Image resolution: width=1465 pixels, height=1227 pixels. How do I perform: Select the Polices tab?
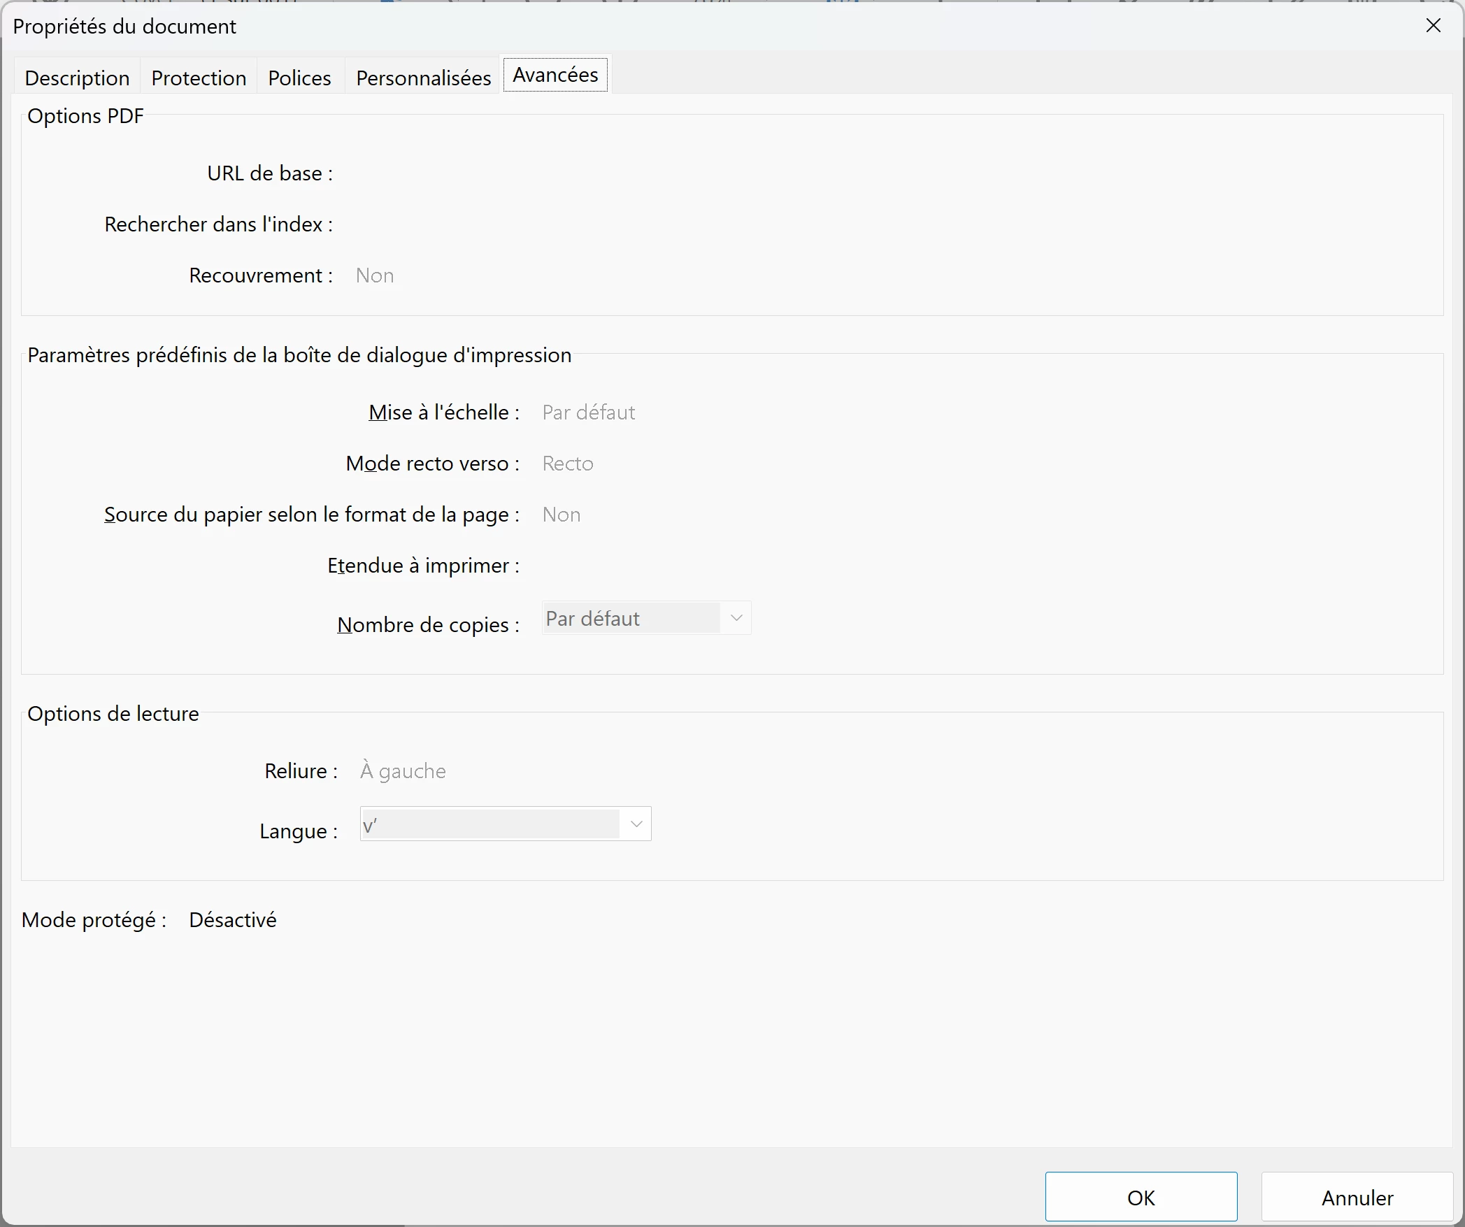coord(299,78)
